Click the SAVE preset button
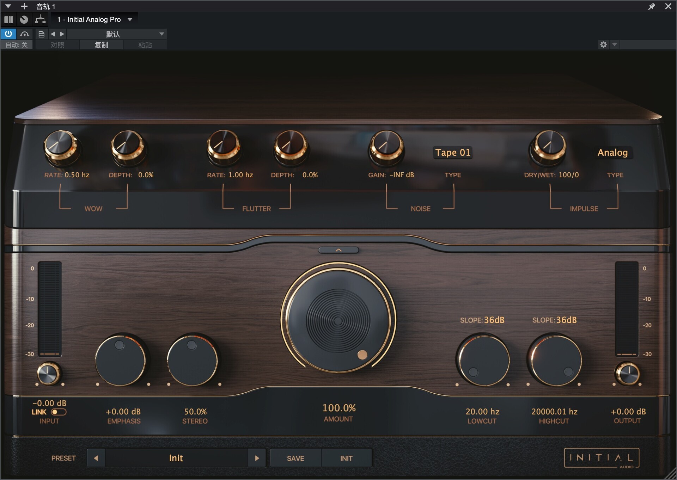The image size is (677, 480). 295,458
